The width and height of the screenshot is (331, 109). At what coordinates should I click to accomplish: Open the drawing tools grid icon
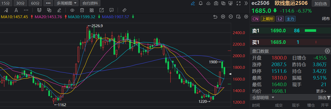click(92, 10)
